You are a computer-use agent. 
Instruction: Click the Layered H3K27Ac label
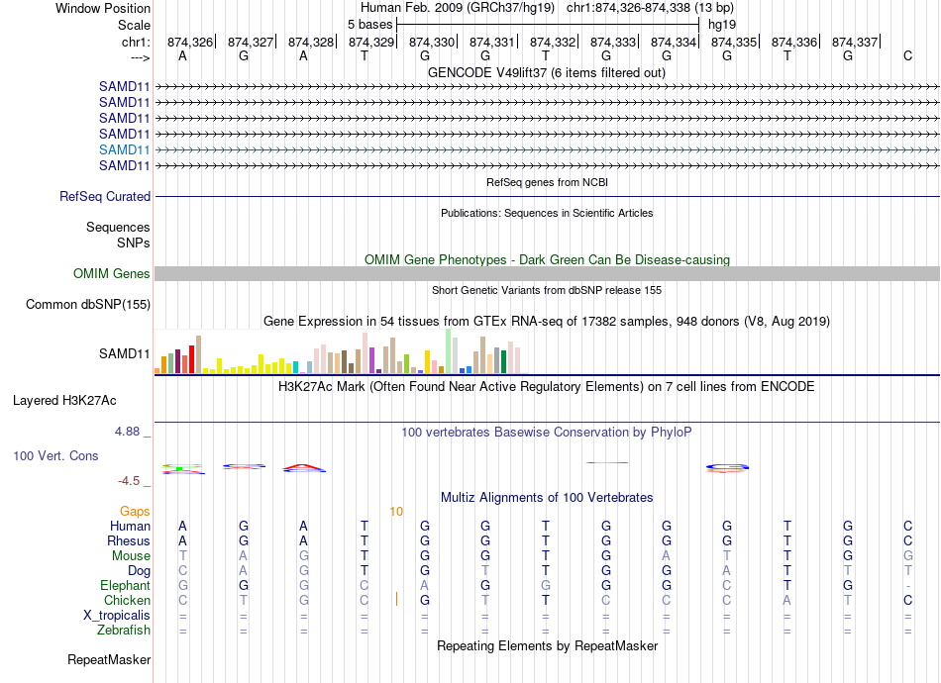(x=64, y=401)
